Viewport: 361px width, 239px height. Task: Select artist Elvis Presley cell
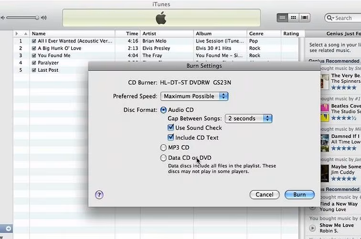[x=156, y=48]
